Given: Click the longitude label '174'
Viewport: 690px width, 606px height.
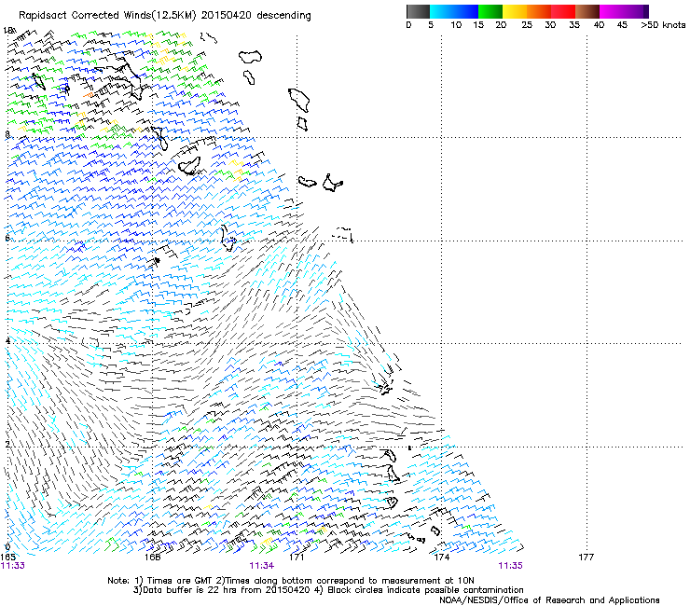Looking at the screenshot, I should 441,558.
